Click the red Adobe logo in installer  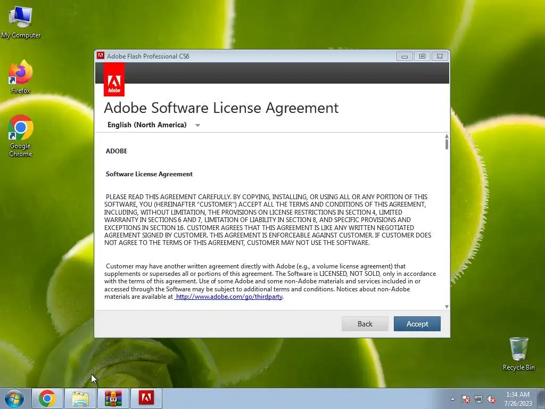[x=114, y=80]
